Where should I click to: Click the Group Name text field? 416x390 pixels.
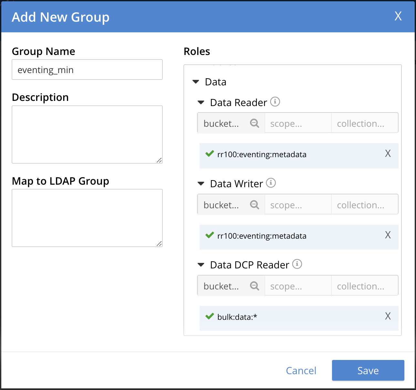point(87,70)
